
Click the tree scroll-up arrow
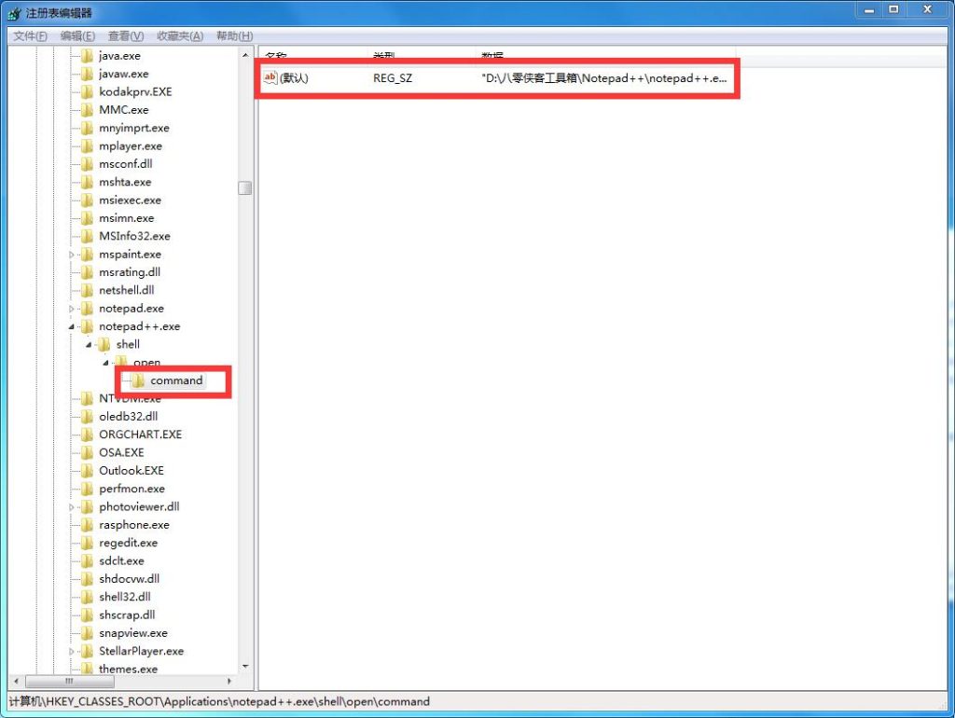(245, 55)
